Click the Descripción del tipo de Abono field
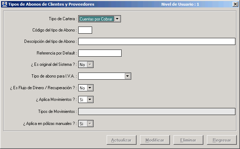 click(156, 42)
